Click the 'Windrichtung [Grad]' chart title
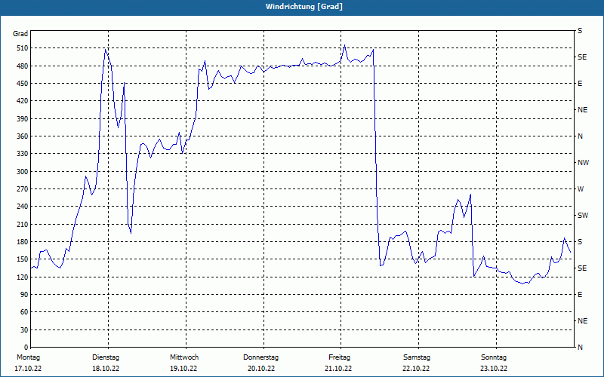Image resolution: width=604 pixels, height=377 pixels. click(x=304, y=7)
